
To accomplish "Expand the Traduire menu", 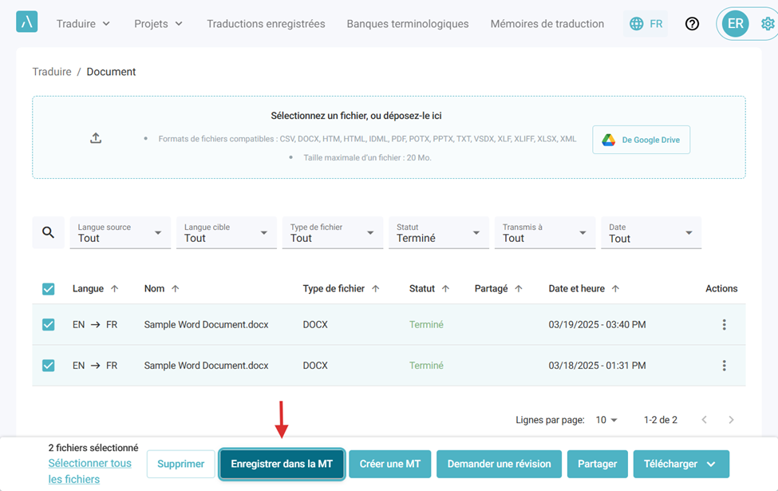I will [x=83, y=24].
